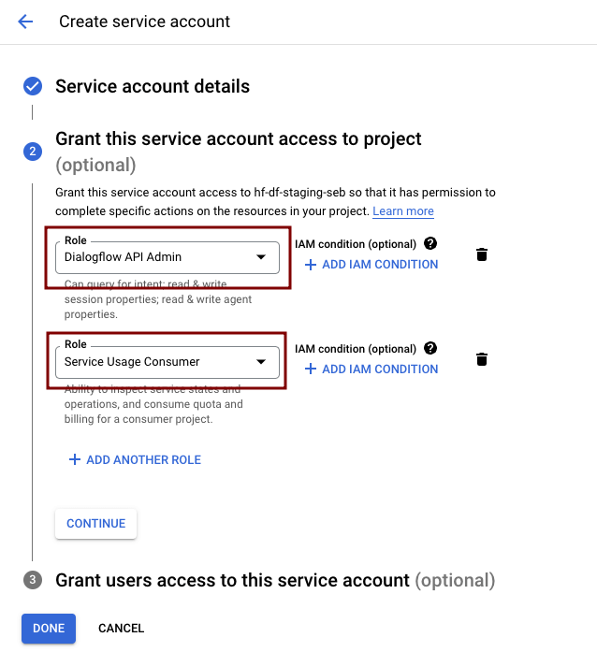Screen dimensions: 597x652
Task: Add IAM condition for Dialogflow API Admin
Action: click(371, 265)
